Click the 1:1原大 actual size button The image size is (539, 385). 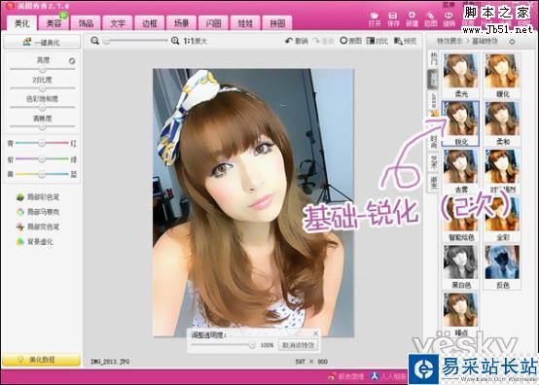tap(195, 41)
